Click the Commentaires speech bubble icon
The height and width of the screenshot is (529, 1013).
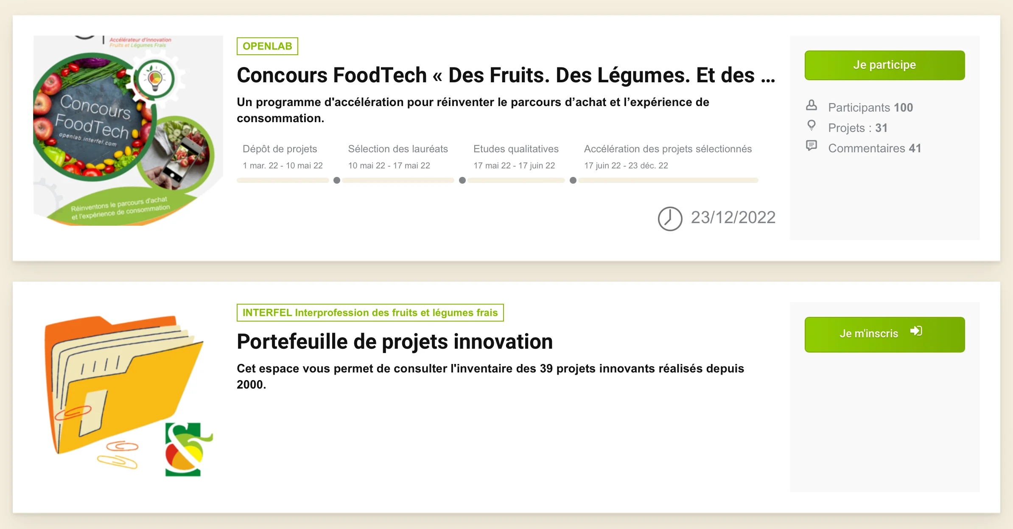tap(811, 146)
